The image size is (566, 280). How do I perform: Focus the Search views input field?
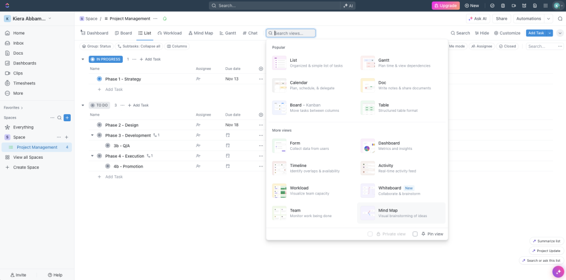[x=291, y=33]
